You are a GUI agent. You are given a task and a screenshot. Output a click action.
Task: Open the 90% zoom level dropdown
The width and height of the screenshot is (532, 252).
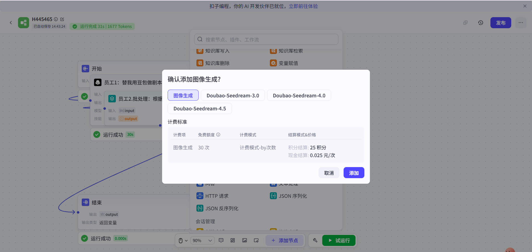(x=202, y=241)
